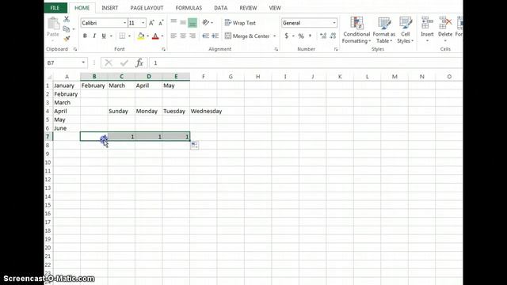The width and height of the screenshot is (507, 285).
Task: Align text left
Action: click(x=173, y=36)
